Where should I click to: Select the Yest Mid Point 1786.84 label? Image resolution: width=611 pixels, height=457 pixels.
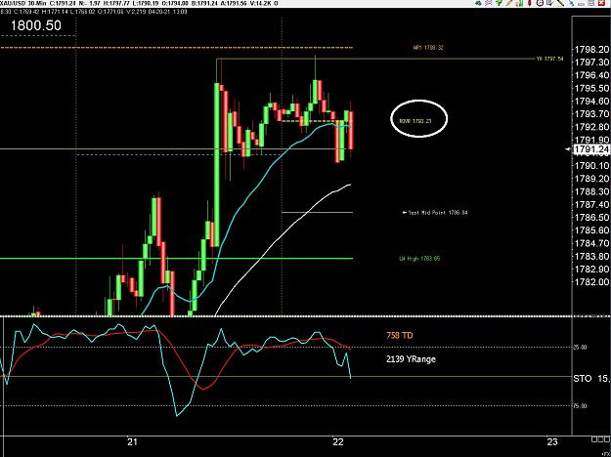438,213
